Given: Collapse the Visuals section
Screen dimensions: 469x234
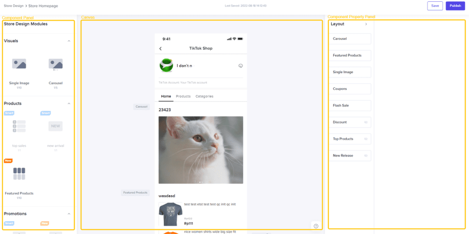Looking at the screenshot, I should point(69,41).
